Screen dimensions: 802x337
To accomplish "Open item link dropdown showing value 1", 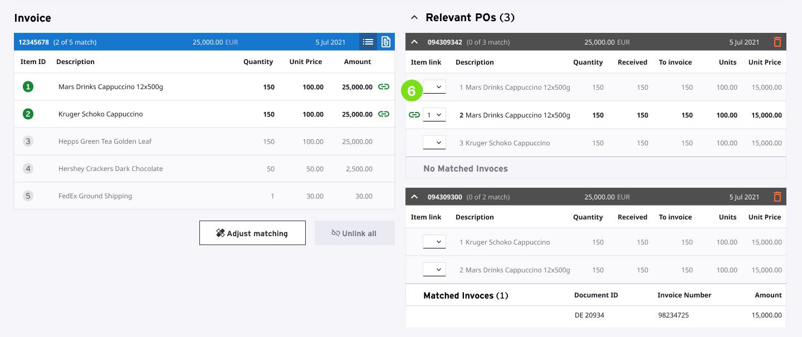I will [434, 115].
